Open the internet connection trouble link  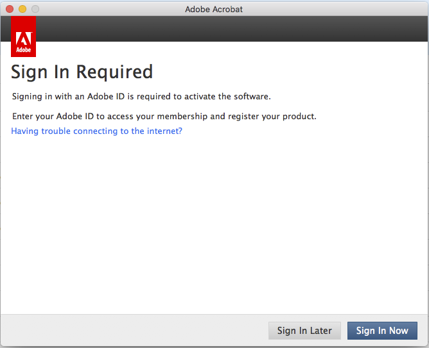pos(96,131)
